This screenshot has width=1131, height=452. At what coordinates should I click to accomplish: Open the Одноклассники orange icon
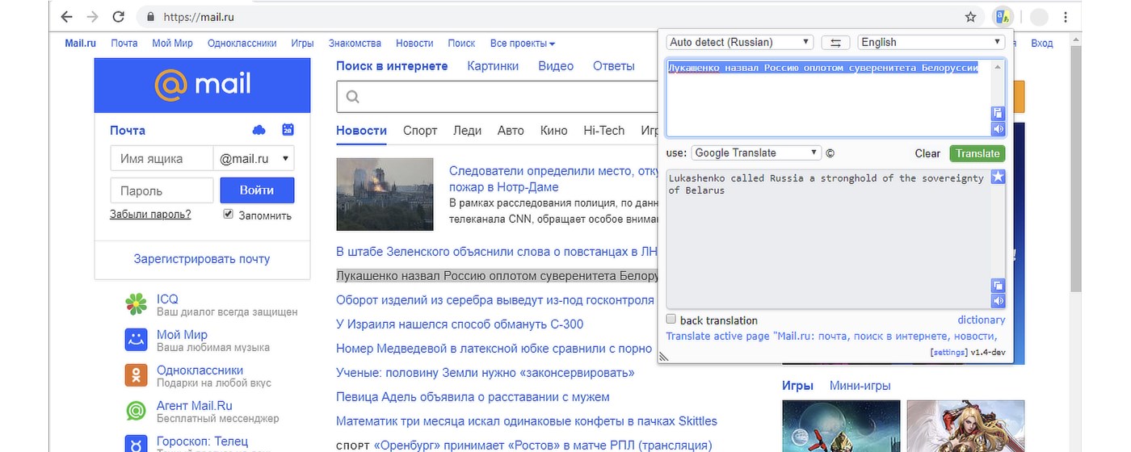coord(136,375)
